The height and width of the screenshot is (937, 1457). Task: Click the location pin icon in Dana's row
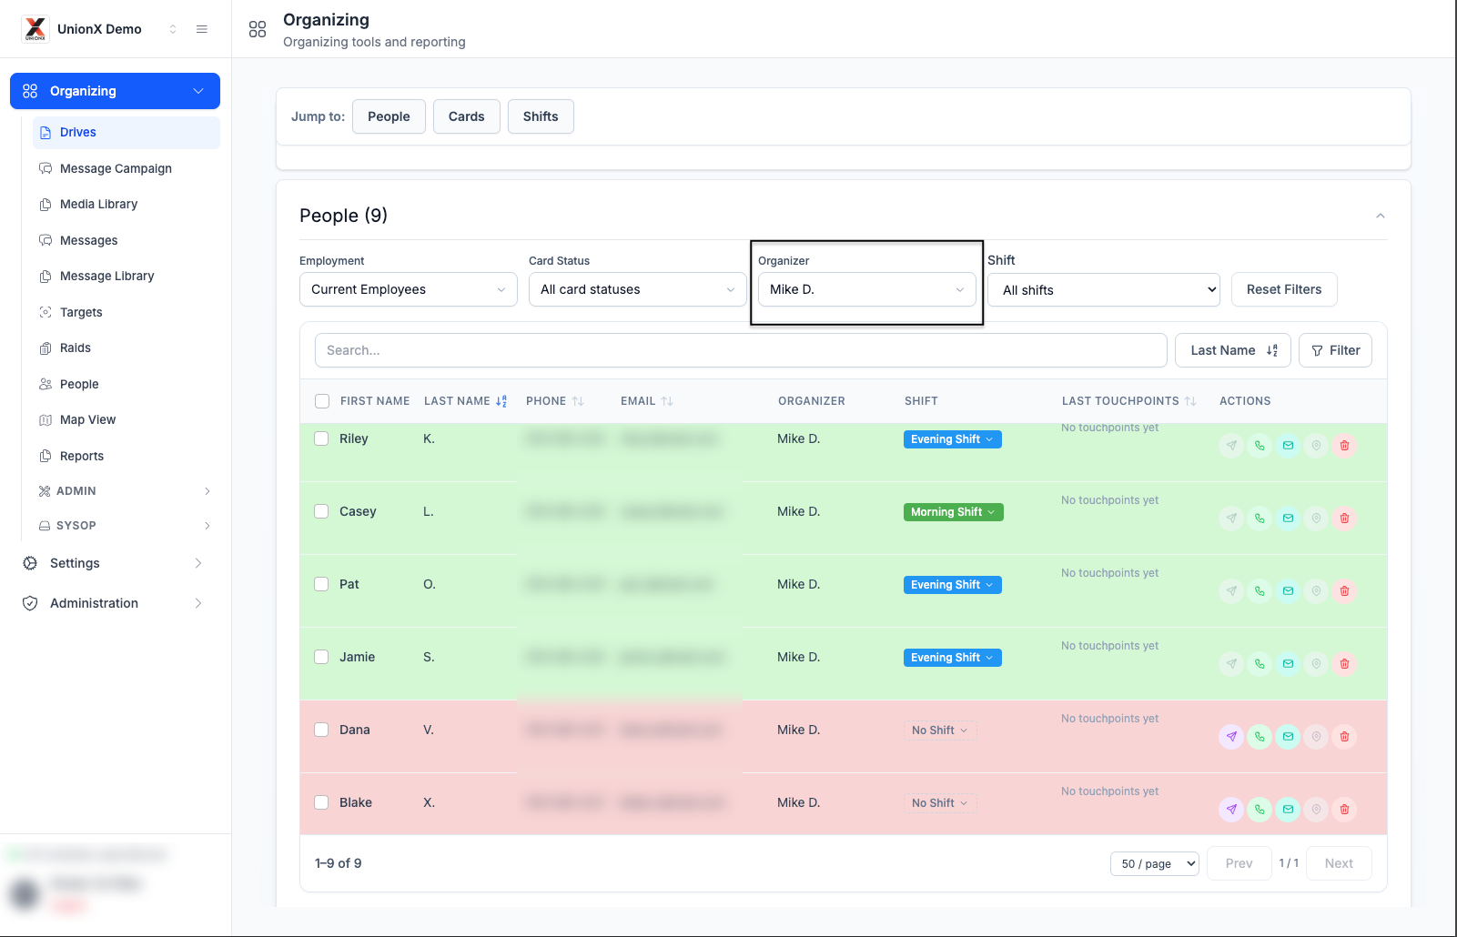click(1316, 737)
